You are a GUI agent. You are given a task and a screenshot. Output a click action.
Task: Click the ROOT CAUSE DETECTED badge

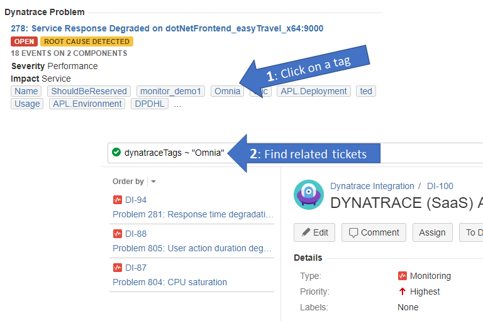click(x=87, y=41)
